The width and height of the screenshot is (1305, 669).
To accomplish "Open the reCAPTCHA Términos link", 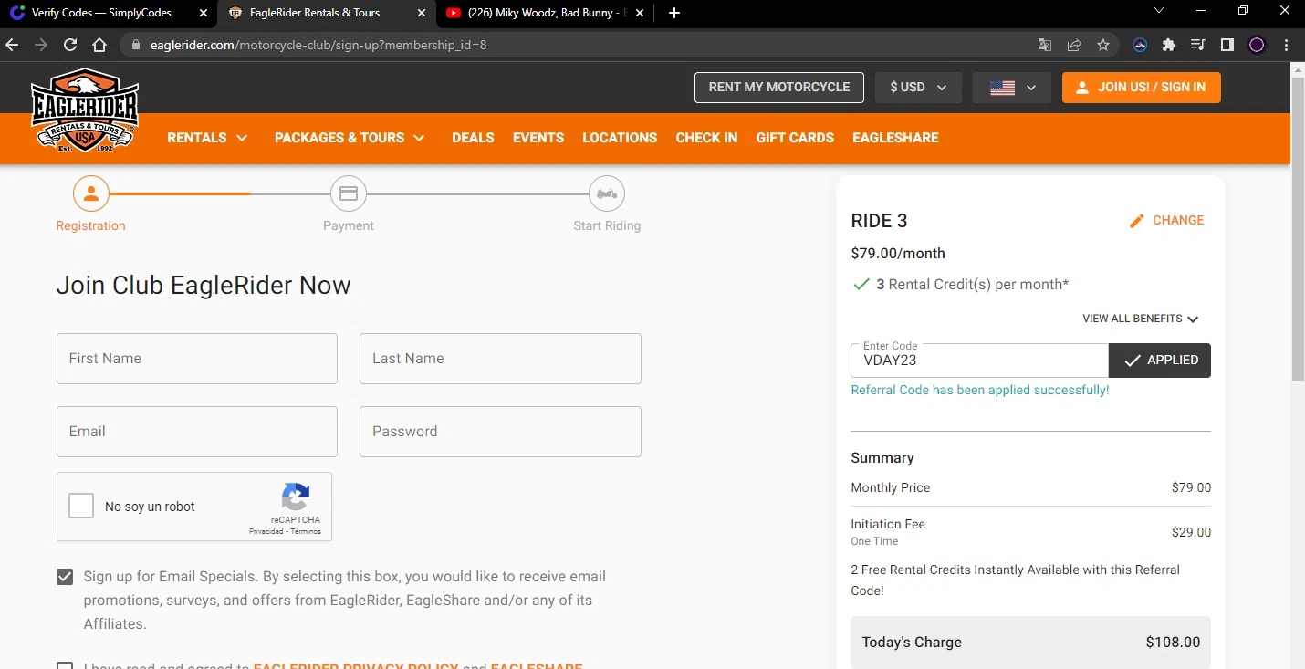I will [306, 531].
